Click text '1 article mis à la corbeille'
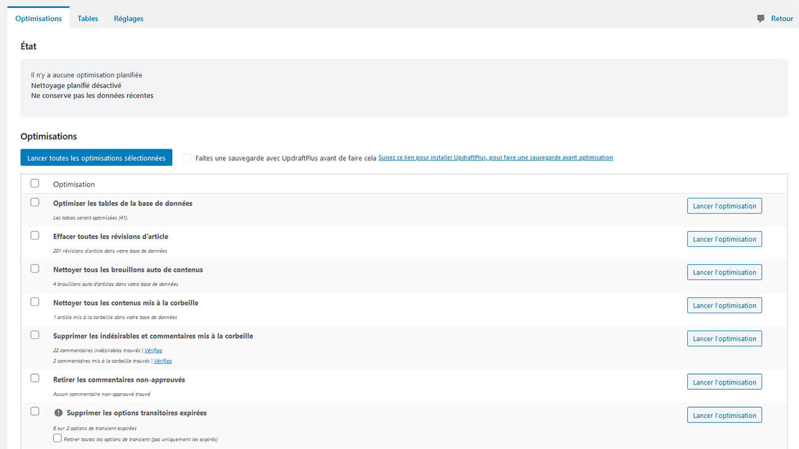Viewport: 799px width, 449px height. click(x=115, y=318)
